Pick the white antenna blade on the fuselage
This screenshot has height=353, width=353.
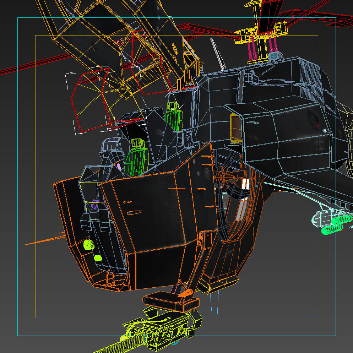(x=218, y=54)
